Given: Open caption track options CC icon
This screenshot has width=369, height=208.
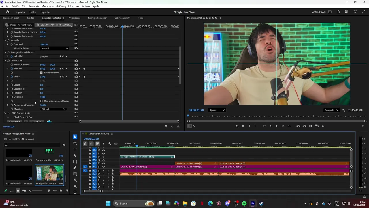Looking at the screenshot, I should [116, 144].
